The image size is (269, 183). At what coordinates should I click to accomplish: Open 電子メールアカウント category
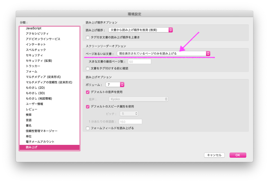point(49,142)
